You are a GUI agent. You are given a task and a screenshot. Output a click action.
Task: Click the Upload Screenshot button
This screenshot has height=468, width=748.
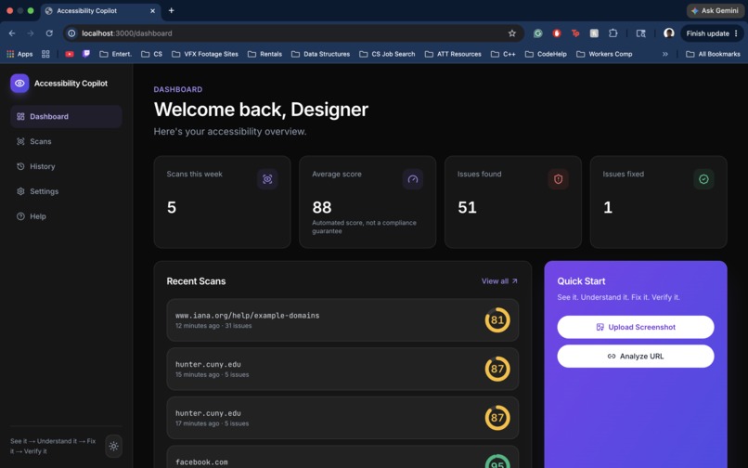tap(636, 327)
